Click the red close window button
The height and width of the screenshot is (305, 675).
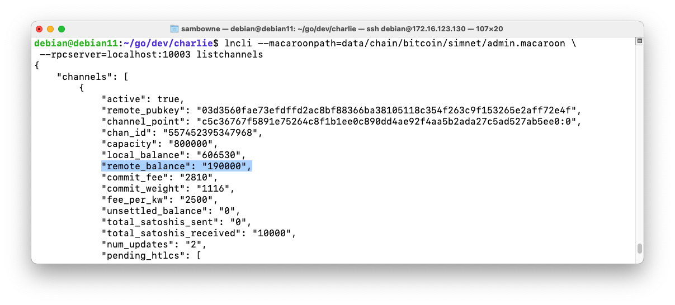coord(39,28)
